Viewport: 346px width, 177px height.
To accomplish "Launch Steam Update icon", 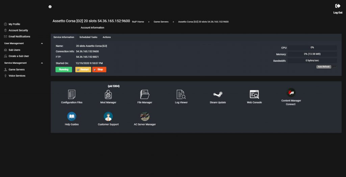I will coord(218,94).
